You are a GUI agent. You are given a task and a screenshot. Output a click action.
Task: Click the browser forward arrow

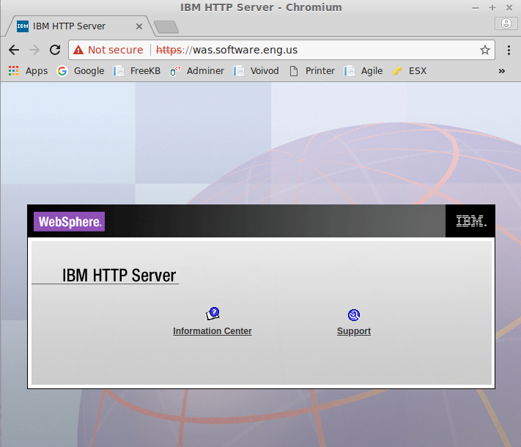[x=34, y=50]
